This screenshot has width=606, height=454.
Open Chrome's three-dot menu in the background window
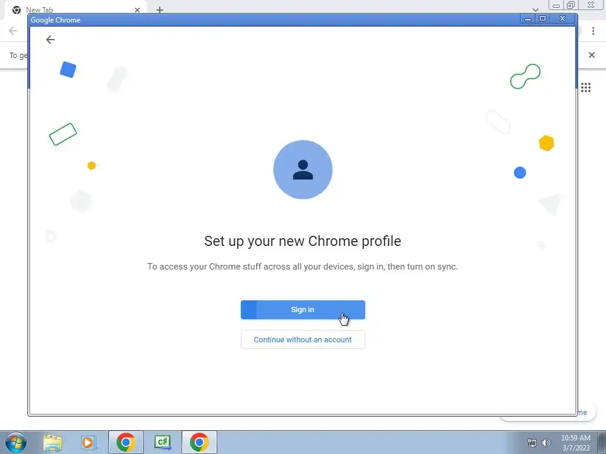coord(593,31)
